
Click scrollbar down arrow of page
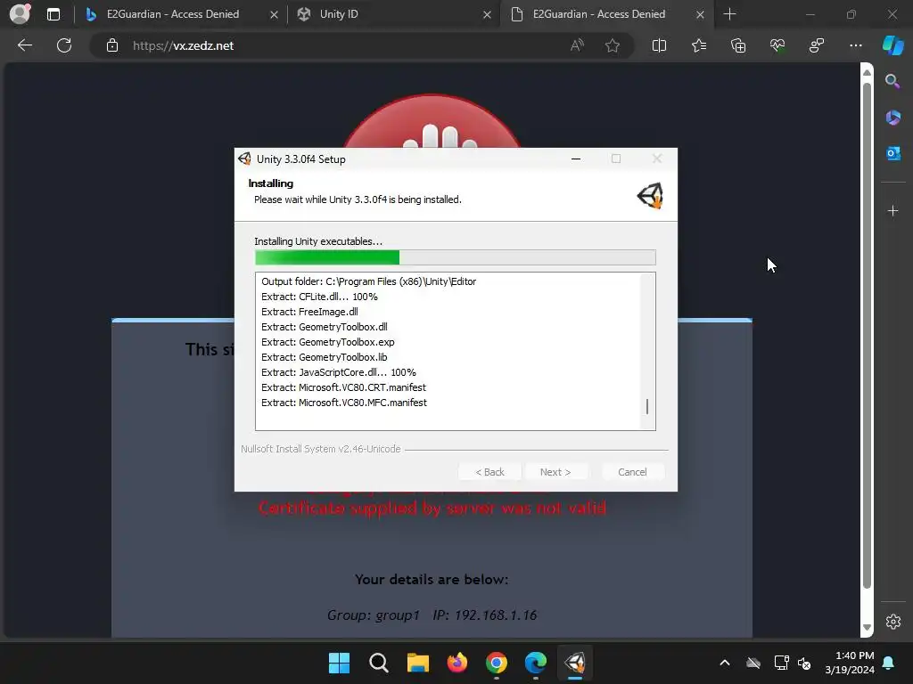[x=867, y=628]
